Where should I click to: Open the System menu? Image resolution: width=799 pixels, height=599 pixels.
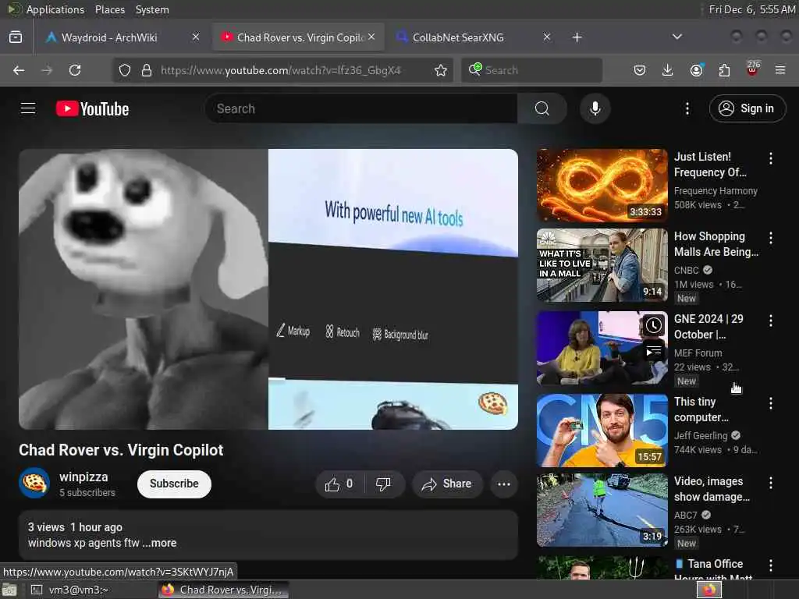click(152, 9)
